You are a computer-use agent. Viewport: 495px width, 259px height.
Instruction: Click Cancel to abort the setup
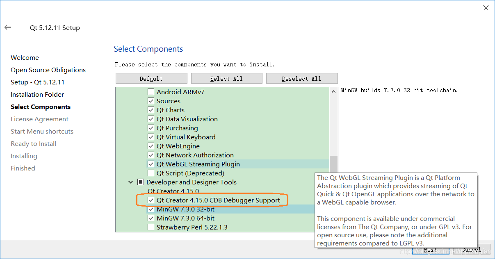[x=471, y=249]
